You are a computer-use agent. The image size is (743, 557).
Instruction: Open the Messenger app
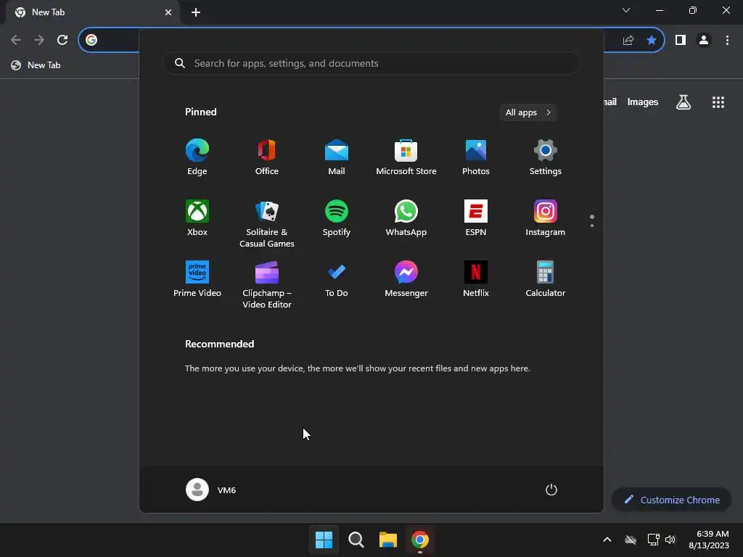(406, 279)
